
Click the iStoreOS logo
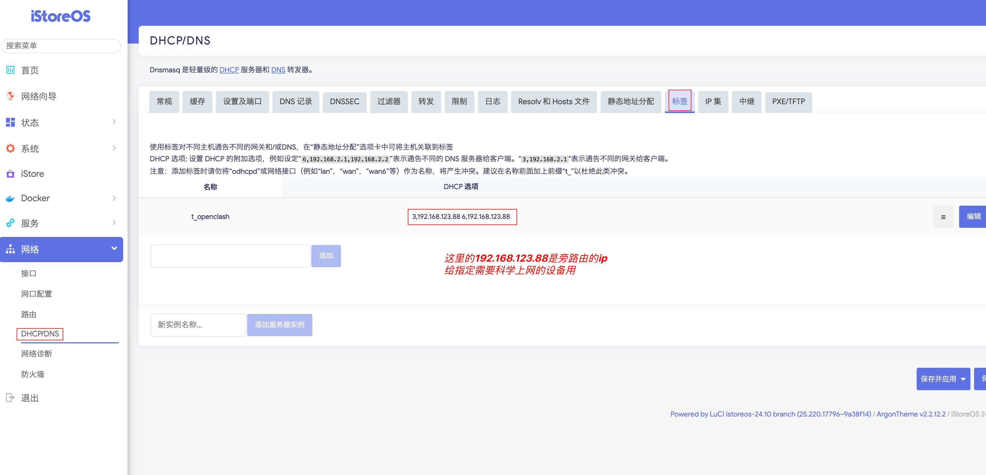pyautogui.click(x=60, y=16)
